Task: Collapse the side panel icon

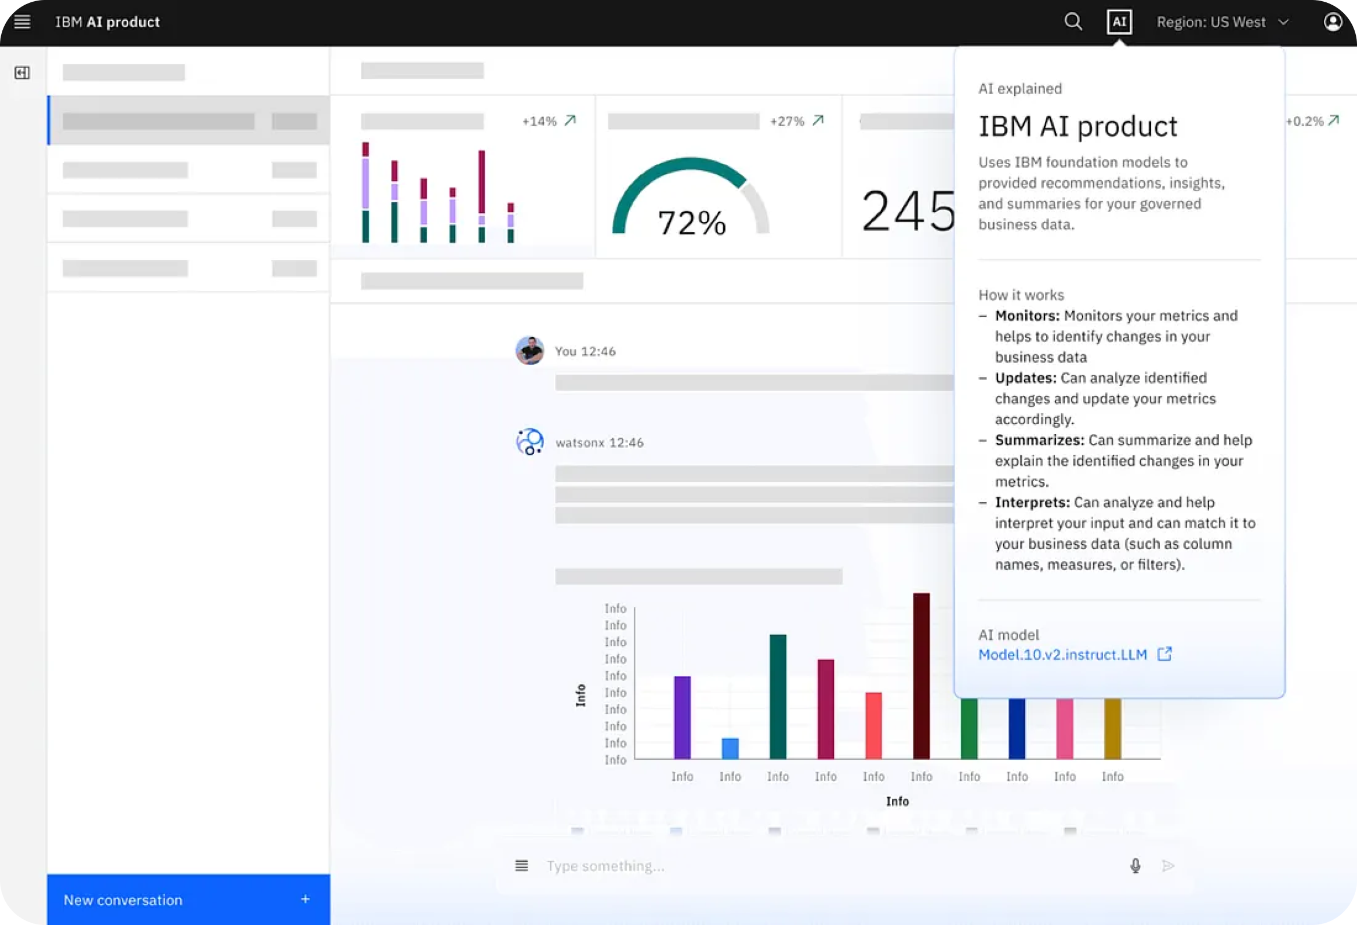Action: click(22, 73)
